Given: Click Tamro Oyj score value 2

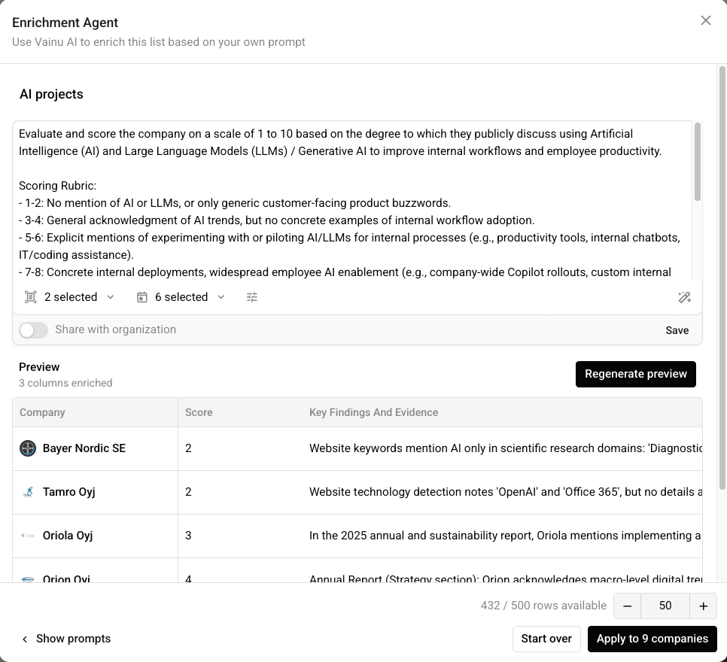Looking at the screenshot, I should coord(188,492).
